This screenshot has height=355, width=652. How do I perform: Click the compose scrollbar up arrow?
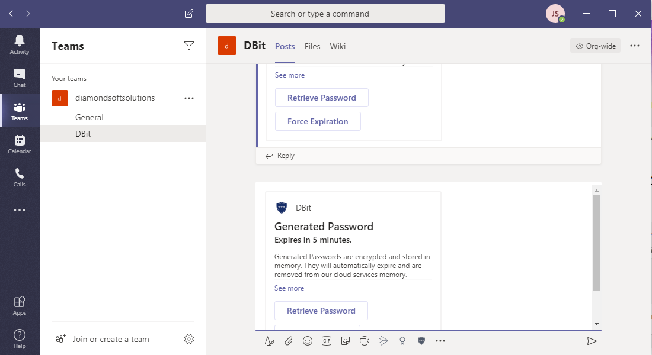click(x=596, y=191)
